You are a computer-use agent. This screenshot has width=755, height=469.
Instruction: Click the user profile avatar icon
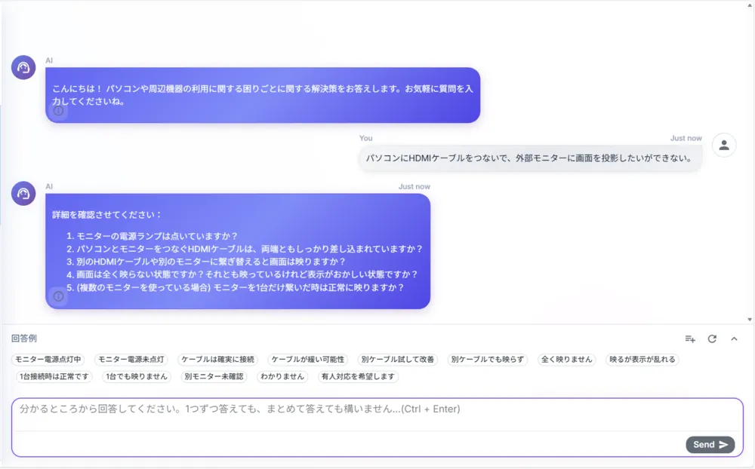[724, 146]
